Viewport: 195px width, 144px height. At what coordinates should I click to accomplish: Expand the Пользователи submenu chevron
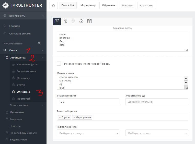pos(43,105)
